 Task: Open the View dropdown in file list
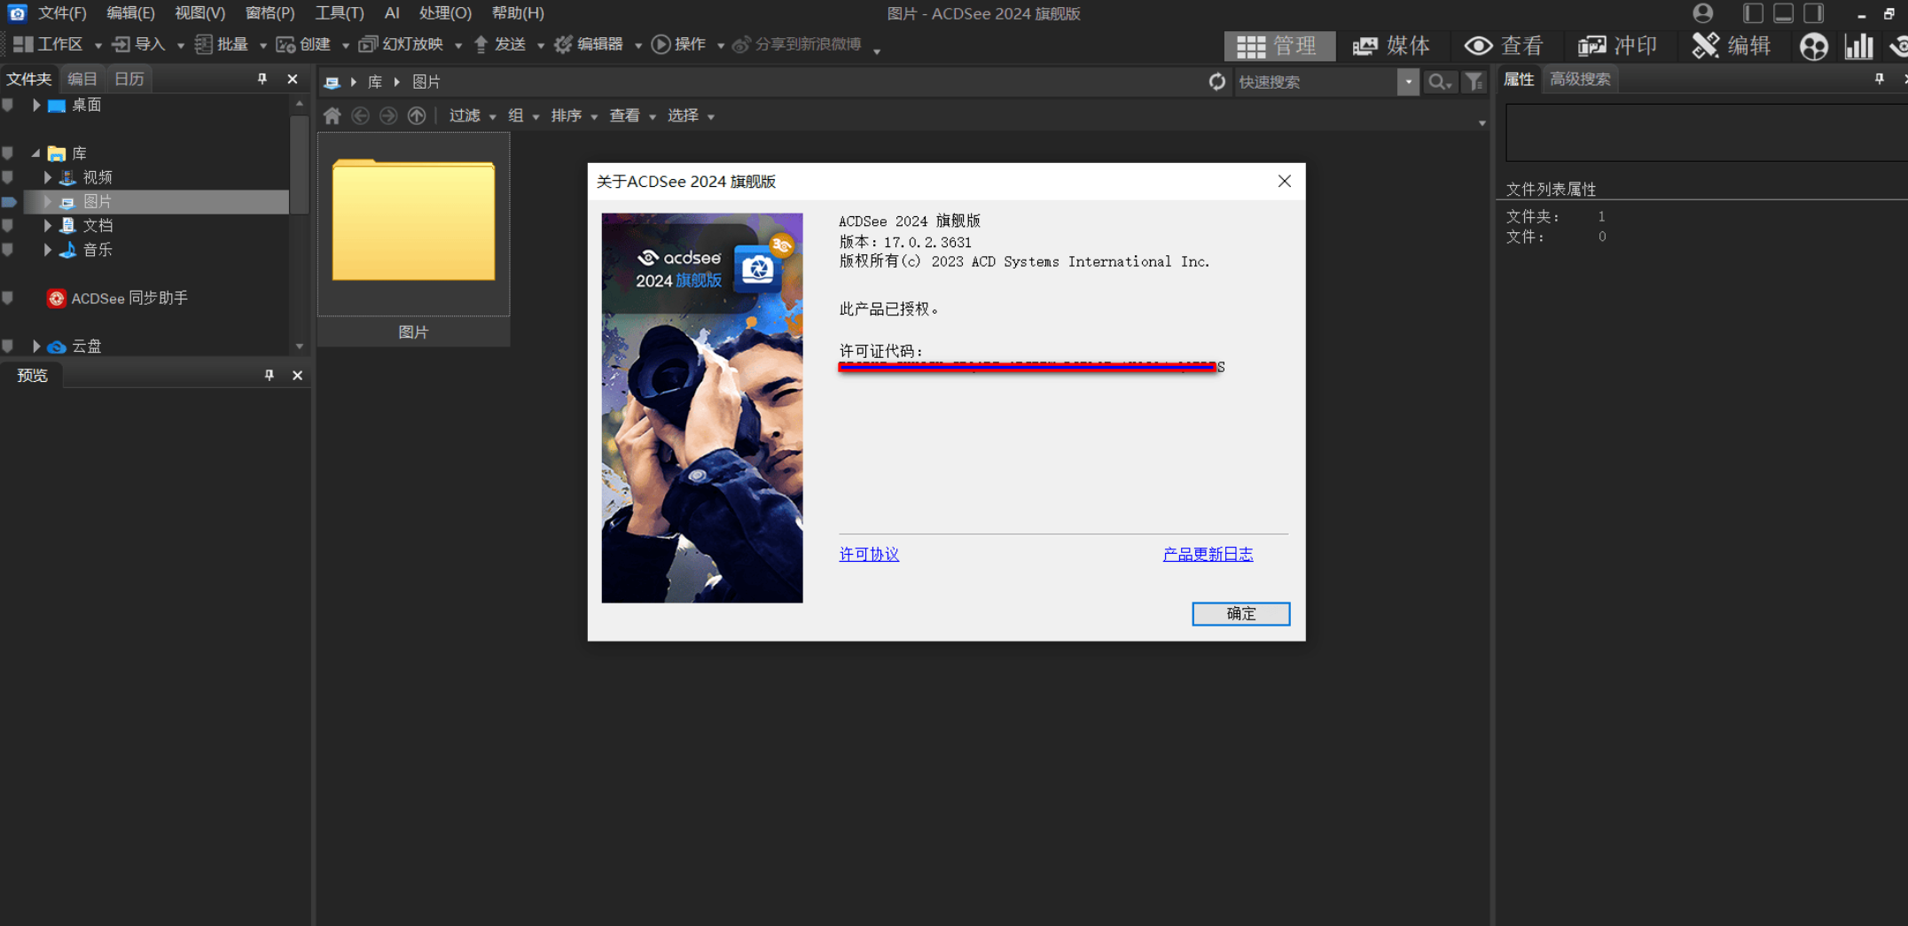point(632,115)
